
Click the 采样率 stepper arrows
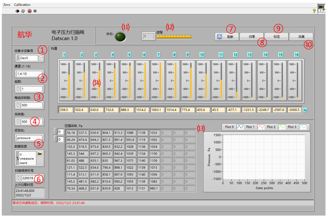(x=18, y=122)
